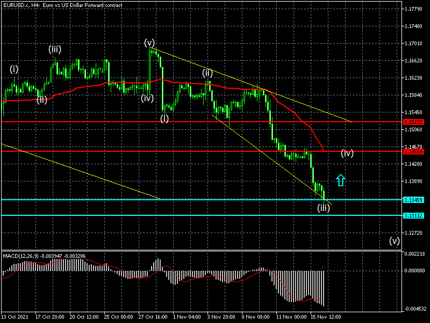Select the (iii) label under the latest candle

coord(323,208)
